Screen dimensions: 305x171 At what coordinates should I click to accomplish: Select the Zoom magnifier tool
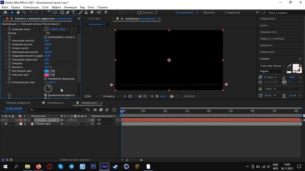point(24,12)
